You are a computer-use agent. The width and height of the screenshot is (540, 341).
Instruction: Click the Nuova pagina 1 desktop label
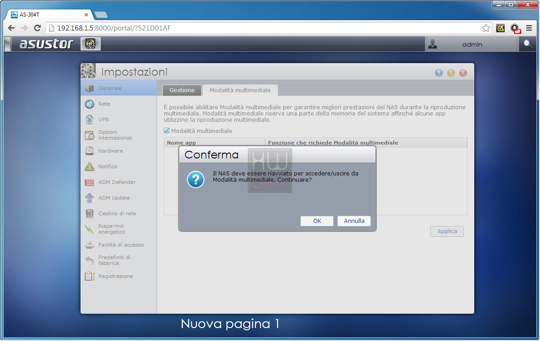[230, 324]
